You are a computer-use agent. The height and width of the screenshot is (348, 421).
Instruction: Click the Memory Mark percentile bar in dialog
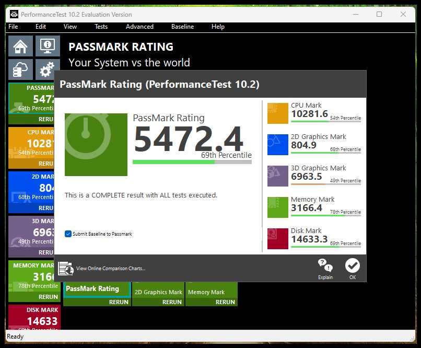[326, 215]
